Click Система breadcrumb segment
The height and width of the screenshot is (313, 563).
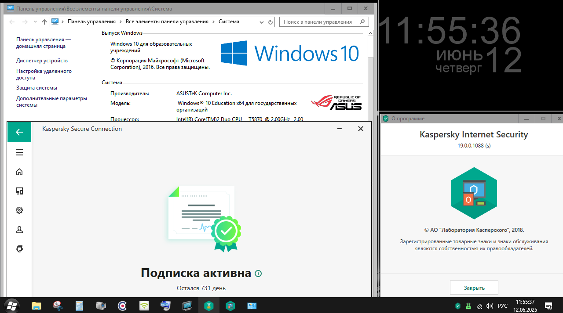coord(229,22)
